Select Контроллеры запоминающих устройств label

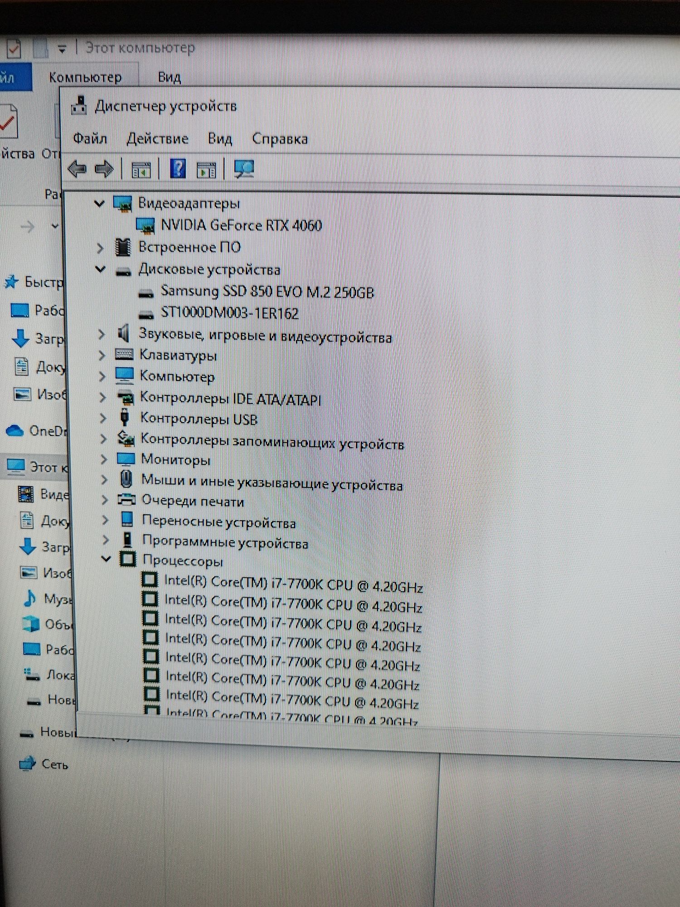pos(272,441)
